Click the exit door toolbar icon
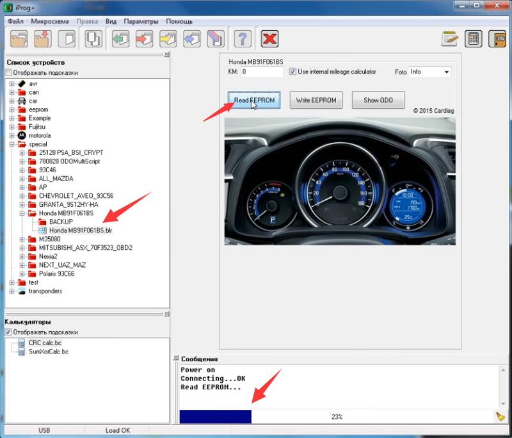The width and height of the screenshot is (512, 438). [x=497, y=39]
